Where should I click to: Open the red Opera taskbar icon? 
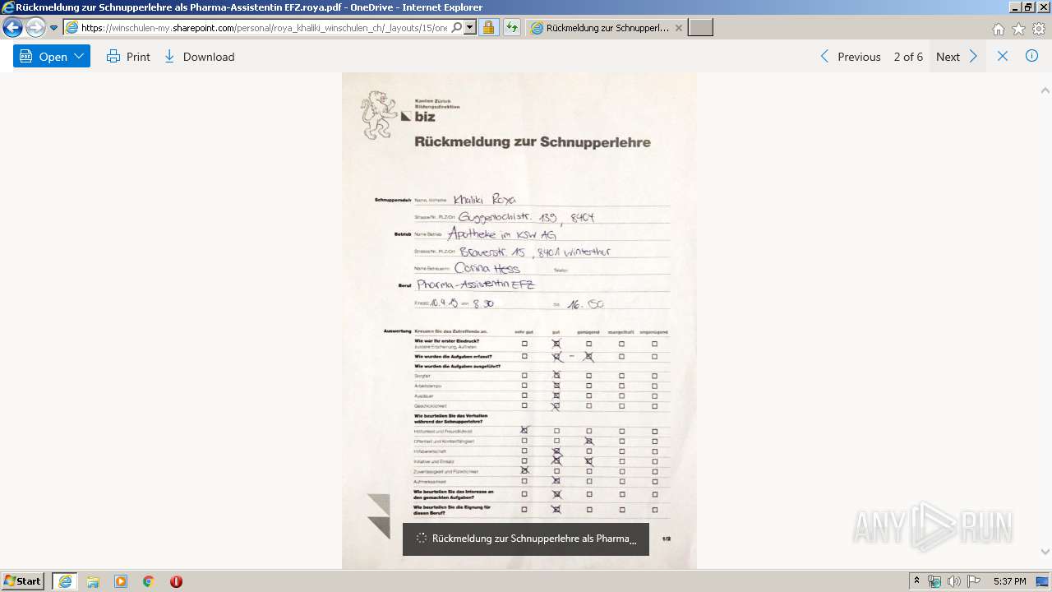(176, 581)
